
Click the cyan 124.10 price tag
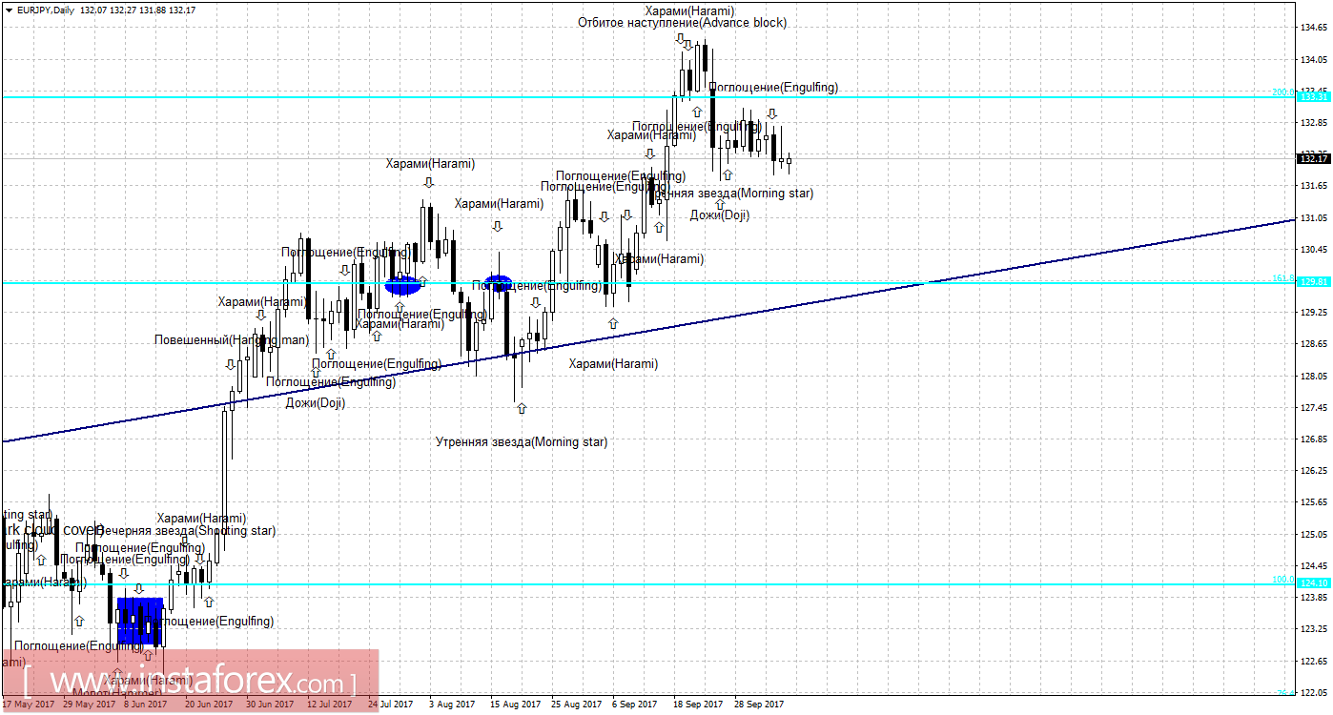(1314, 582)
